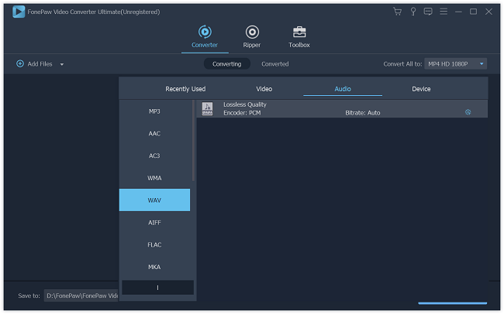Click the Bitrate: Auto text
The width and height of the screenshot is (504, 314).
coord(363,113)
